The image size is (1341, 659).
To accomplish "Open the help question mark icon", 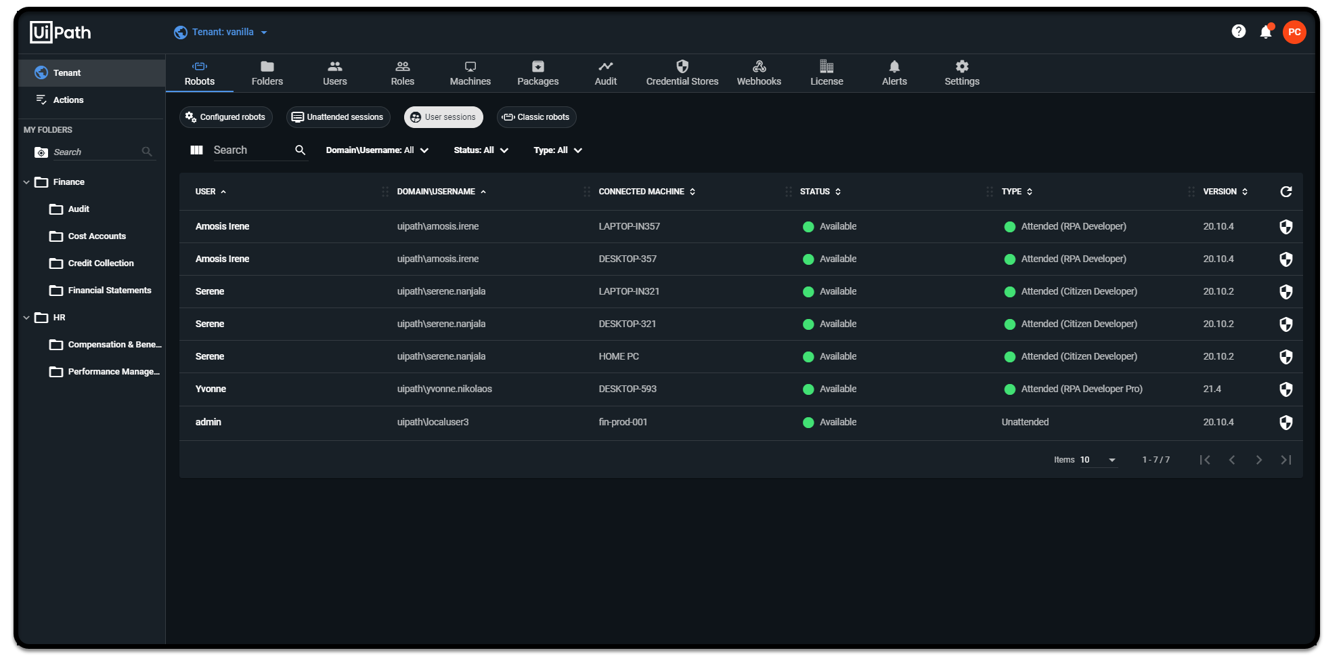I will (1238, 31).
